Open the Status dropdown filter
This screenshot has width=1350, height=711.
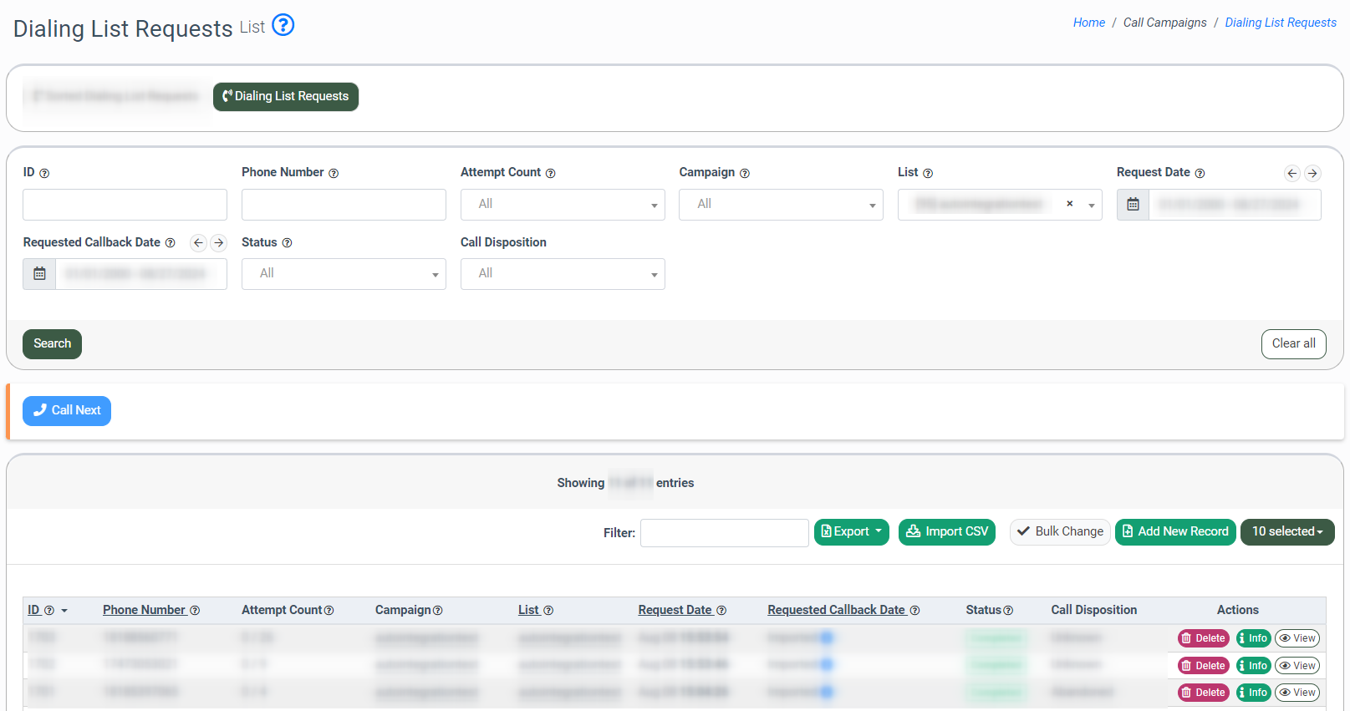pyautogui.click(x=344, y=274)
